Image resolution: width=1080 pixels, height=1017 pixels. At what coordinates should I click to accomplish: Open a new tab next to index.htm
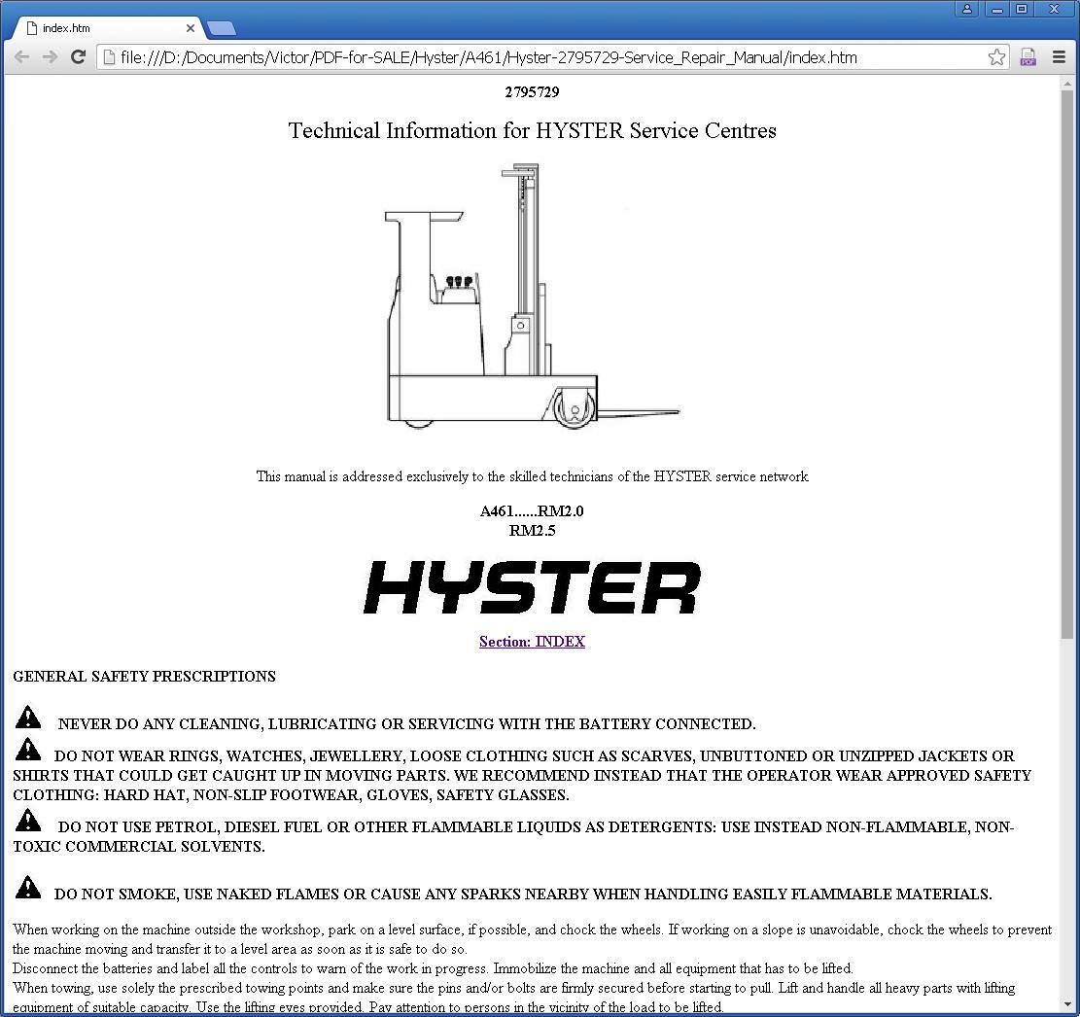(x=221, y=28)
